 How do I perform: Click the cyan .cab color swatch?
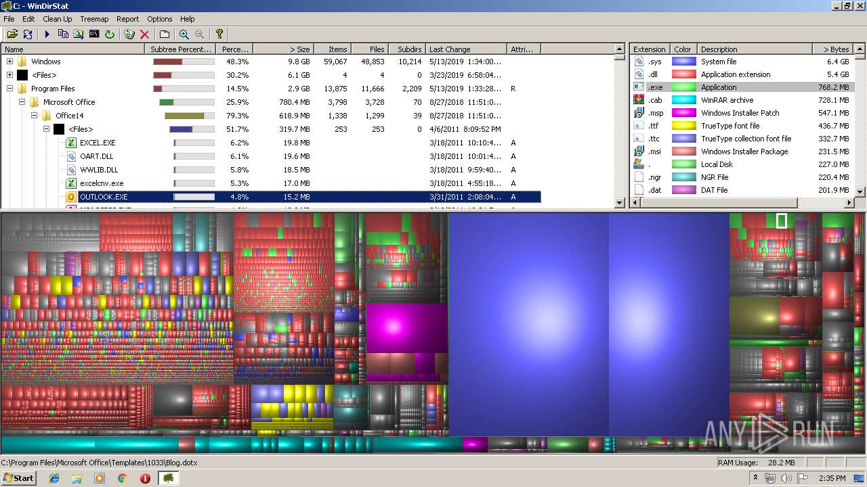(683, 100)
